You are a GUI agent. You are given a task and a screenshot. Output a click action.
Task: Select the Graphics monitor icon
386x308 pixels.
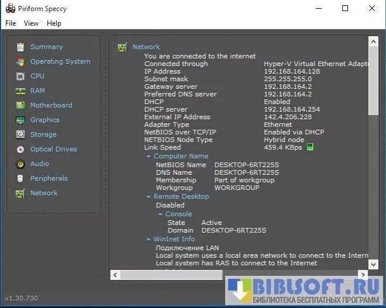tap(20, 120)
